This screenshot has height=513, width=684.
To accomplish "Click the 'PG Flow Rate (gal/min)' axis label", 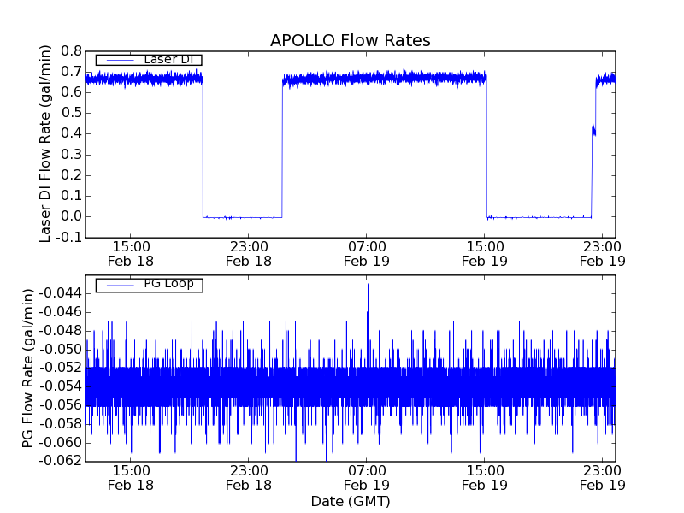I will (x=27, y=369).
